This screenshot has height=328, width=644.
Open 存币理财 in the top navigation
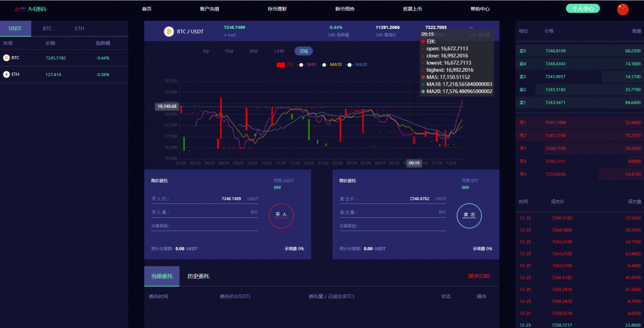[276, 9]
